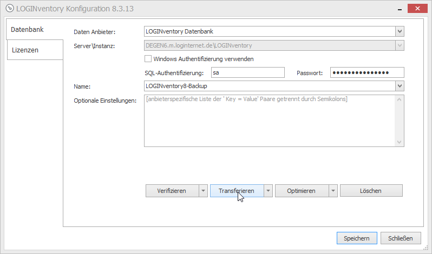This screenshot has height=254, width=432.
Task: Click the 'Passwort:' label
Action: click(x=310, y=73)
